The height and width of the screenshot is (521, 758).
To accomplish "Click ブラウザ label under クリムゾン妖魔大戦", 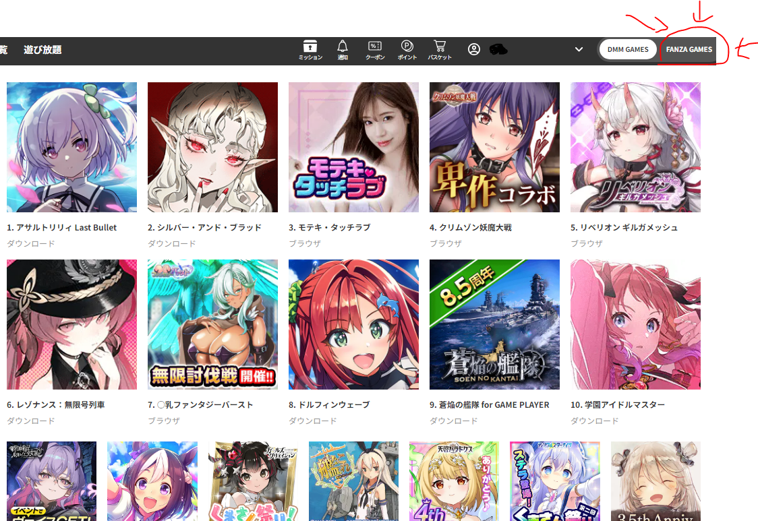I will click(x=446, y=243).
